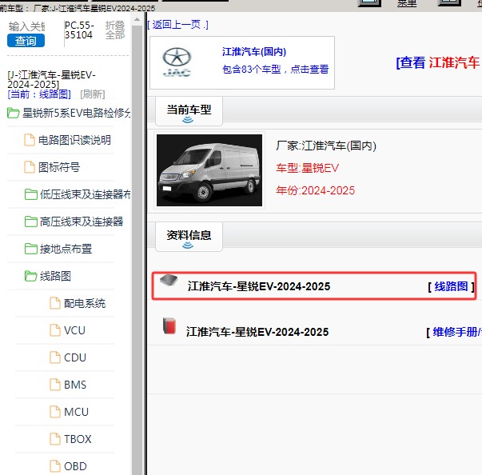This screenshot has width=482, height=475.
Task: Click the PC.55-35104 label
Action: (x=79, y=30)
